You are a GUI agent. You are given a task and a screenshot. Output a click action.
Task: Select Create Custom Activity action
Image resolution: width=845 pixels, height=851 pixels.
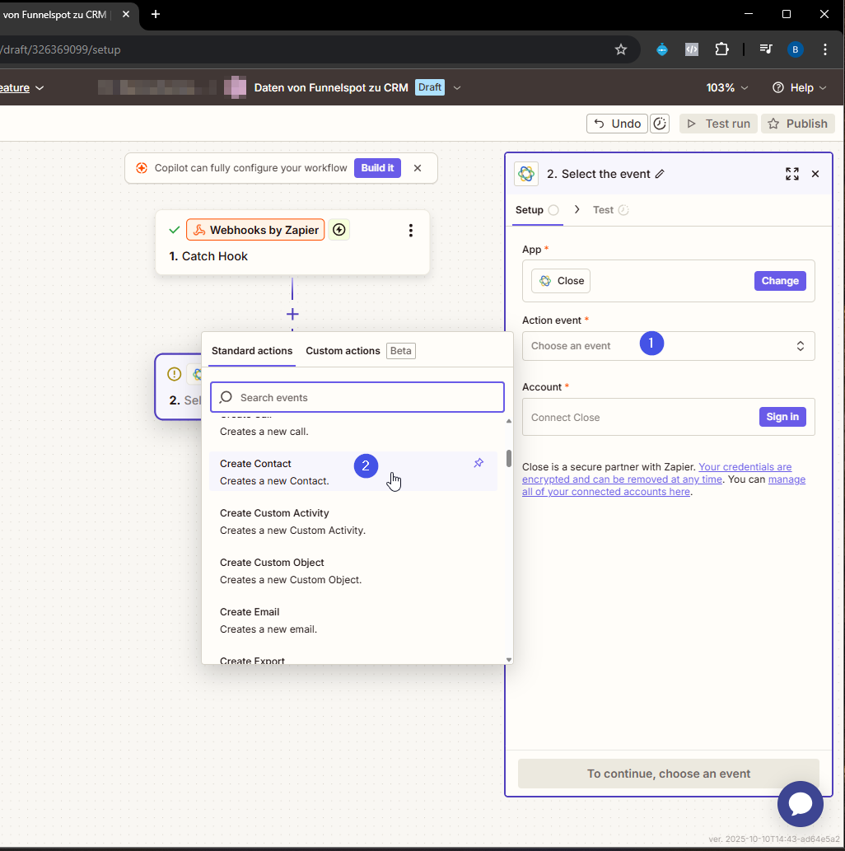click(352, 521)
